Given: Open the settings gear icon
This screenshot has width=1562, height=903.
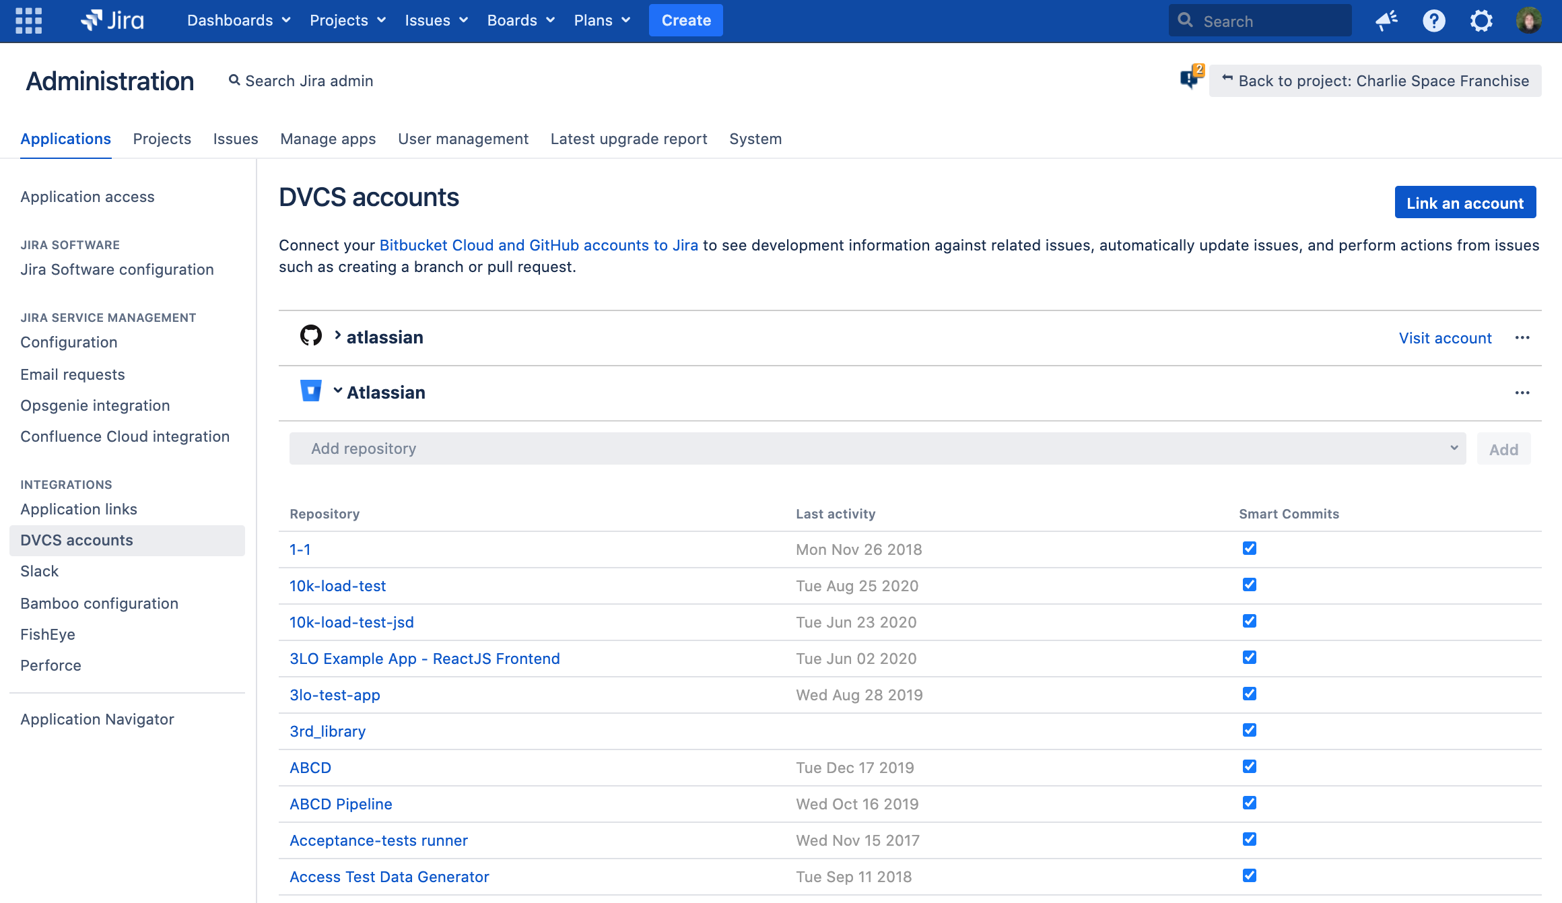Looking at the screenshot, I should click(1481, 20).
